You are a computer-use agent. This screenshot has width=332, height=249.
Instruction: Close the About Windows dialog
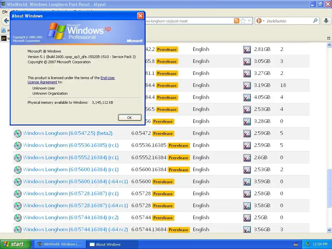(140, 16)
